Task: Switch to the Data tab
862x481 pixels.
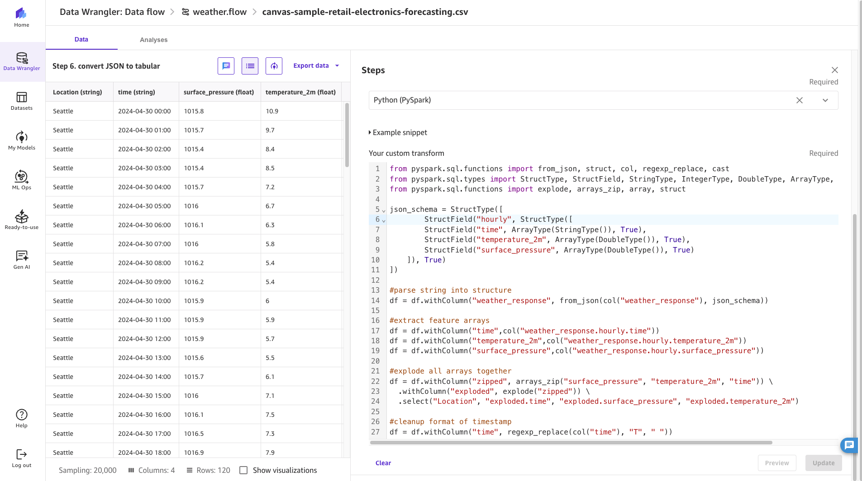Action: tap(81, 40)
